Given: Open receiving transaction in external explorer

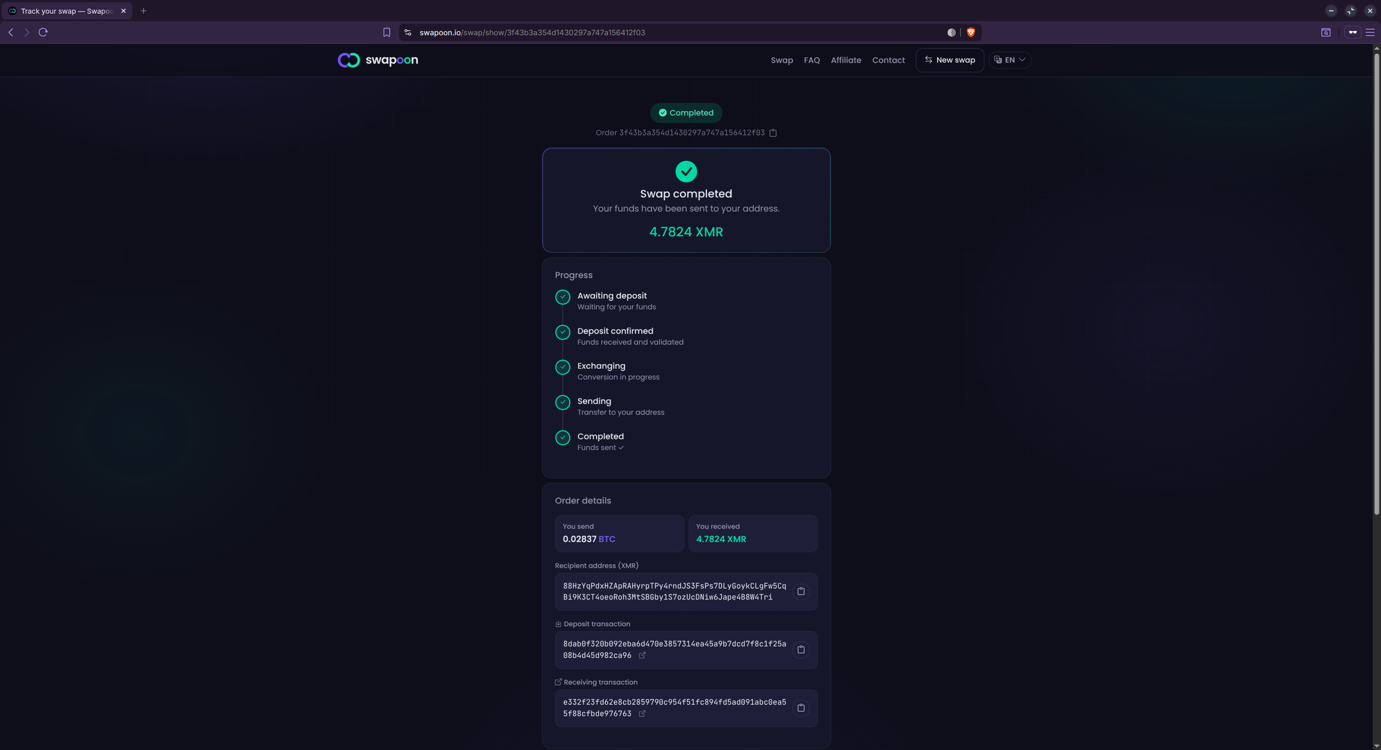Looking at the screenshot, I should click(642, 714).
